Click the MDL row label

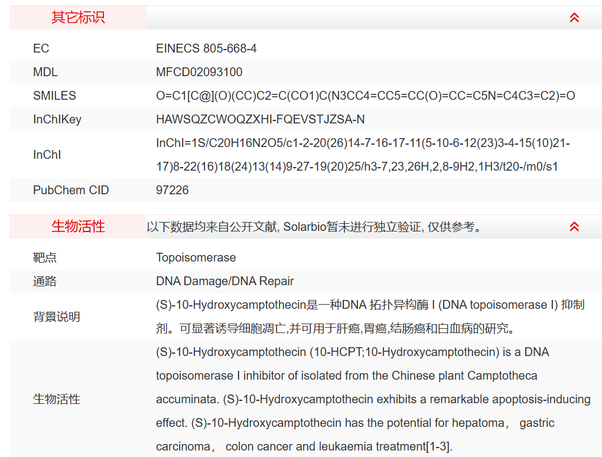pos(45,72)
